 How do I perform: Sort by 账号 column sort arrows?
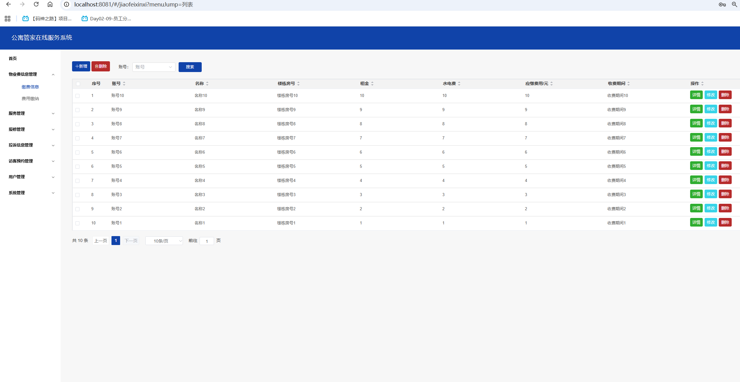[124, 83]
